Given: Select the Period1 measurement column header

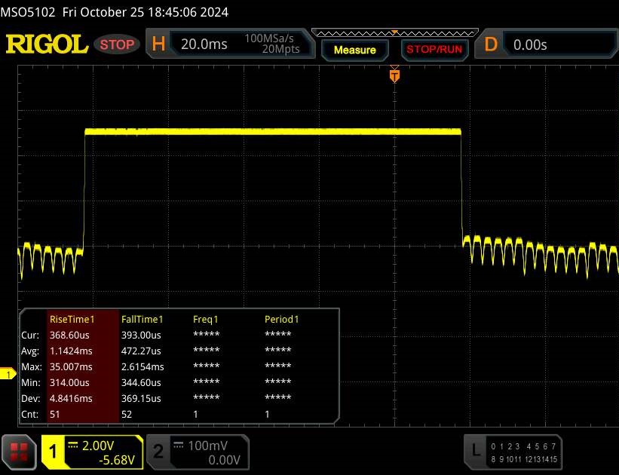Looking at the screenshot, I should (281, 320).
